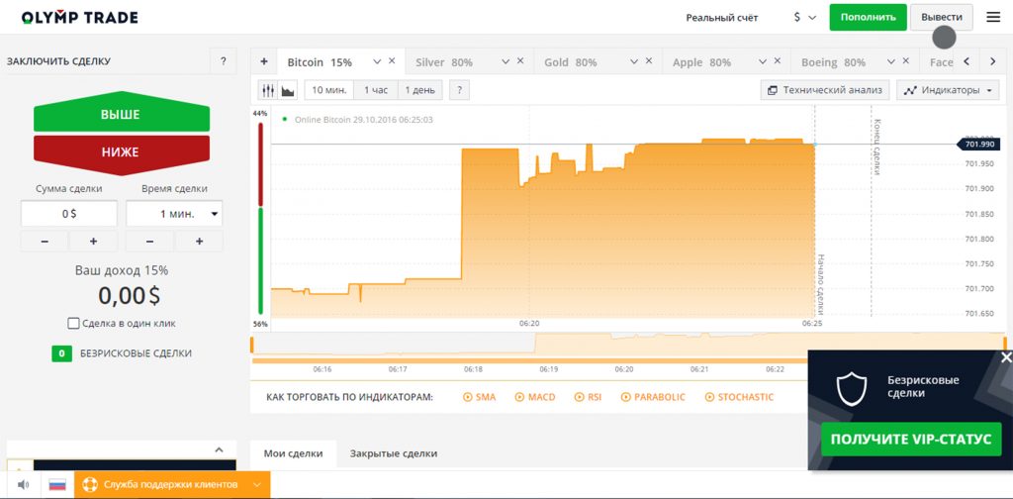The width and height of the screenshot is (1013, 499).
Task: Close the Gold tab
Action: (649, 61)
